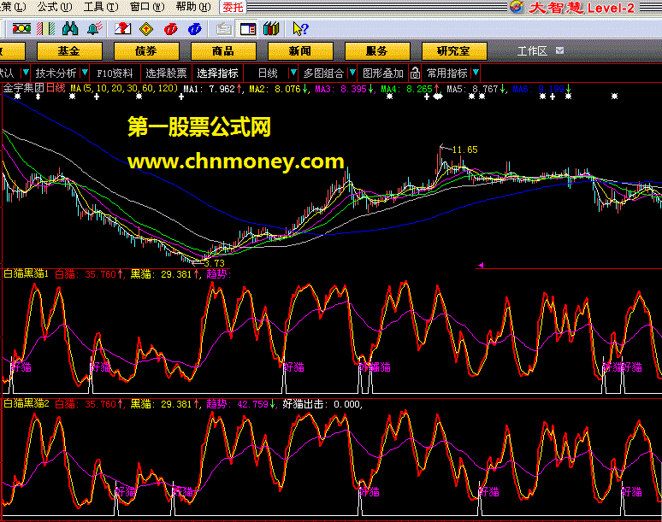Click 好猫出击: 0.000 value
The image size is (662, 522).
tap(322, 404)
